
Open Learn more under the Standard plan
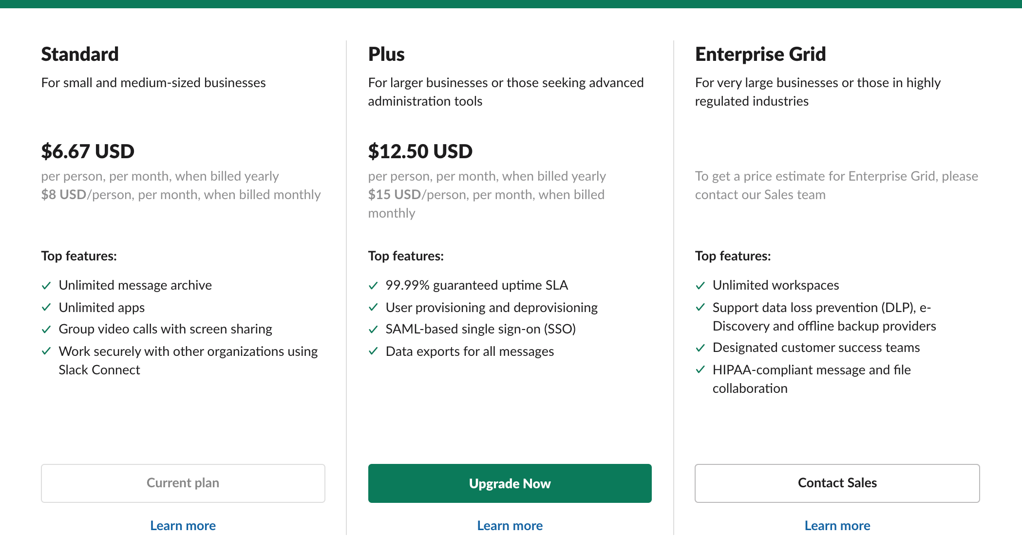pyautogui.click(x=183, y=525)
